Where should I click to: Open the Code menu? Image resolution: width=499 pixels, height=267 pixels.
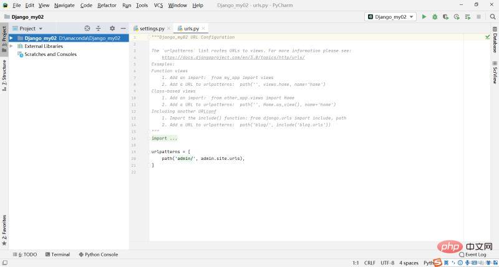click(x=86, y=6)
